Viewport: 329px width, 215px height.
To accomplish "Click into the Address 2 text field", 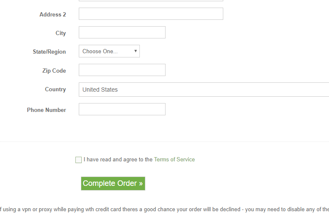I will click(151, 14).
